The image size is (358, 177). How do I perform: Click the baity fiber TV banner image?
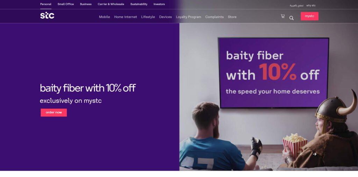pos(273,73)
